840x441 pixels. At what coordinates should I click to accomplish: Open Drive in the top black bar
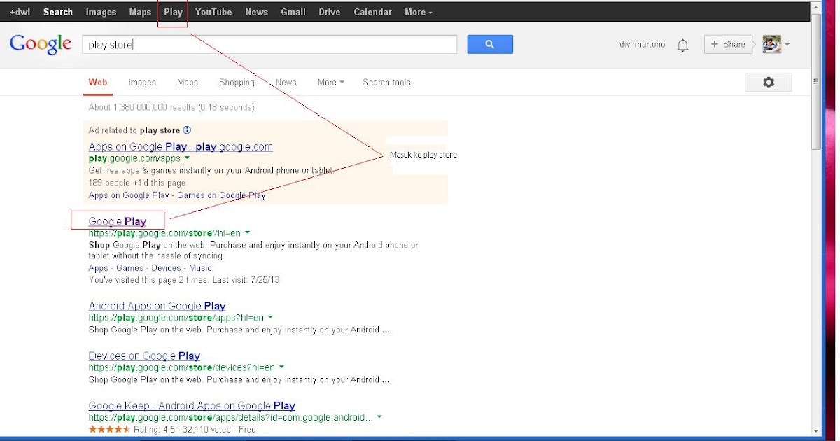point(329,12)
